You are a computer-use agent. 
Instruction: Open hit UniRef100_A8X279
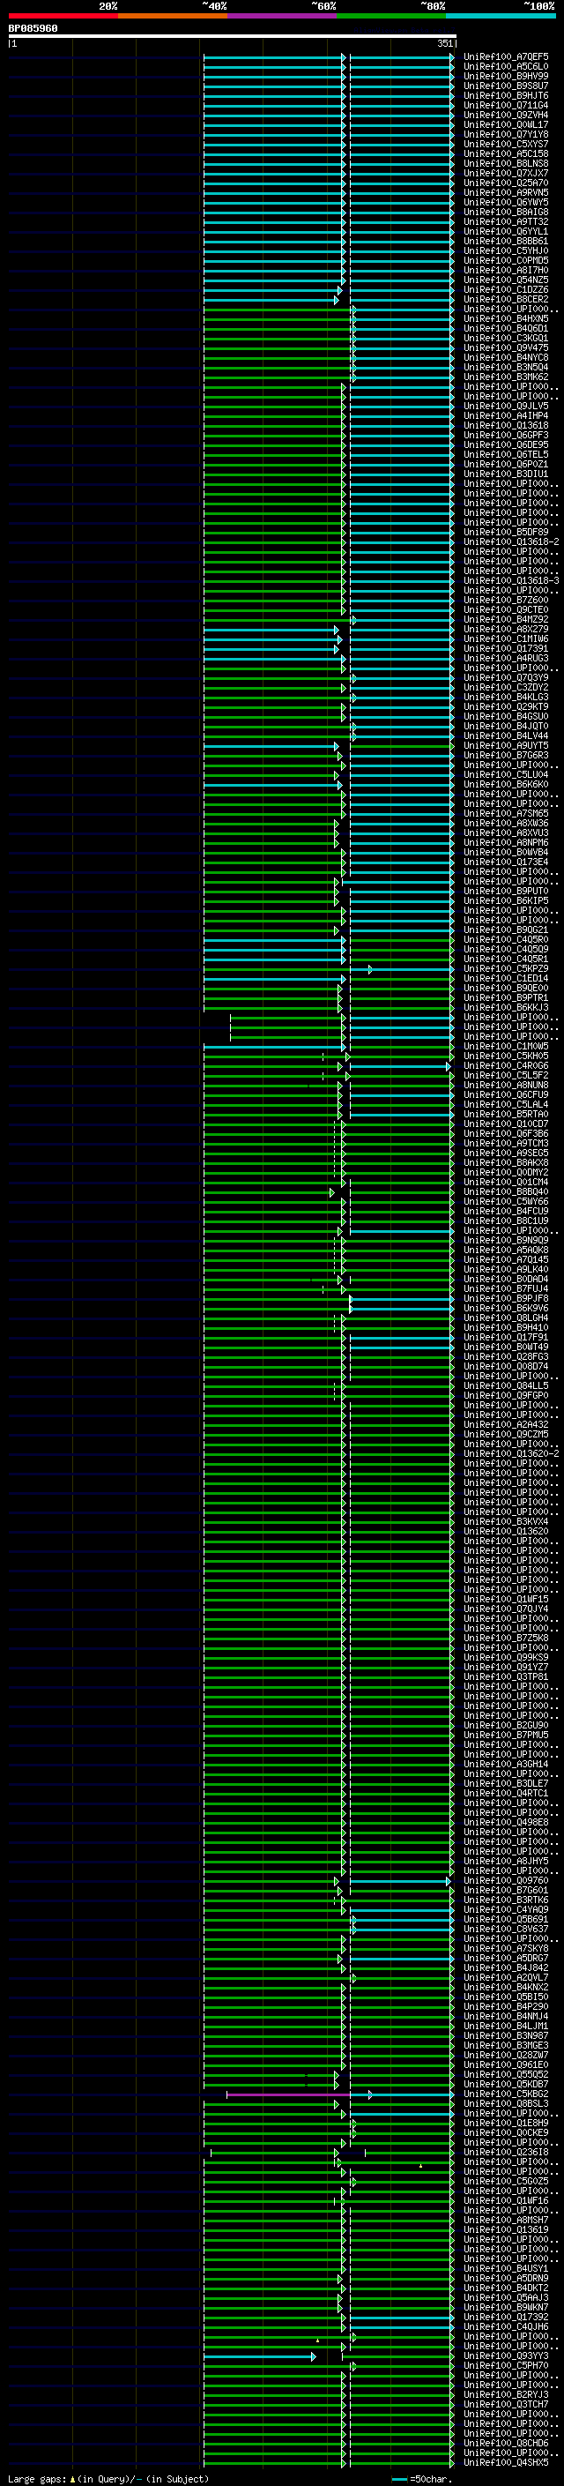[506, 630]
